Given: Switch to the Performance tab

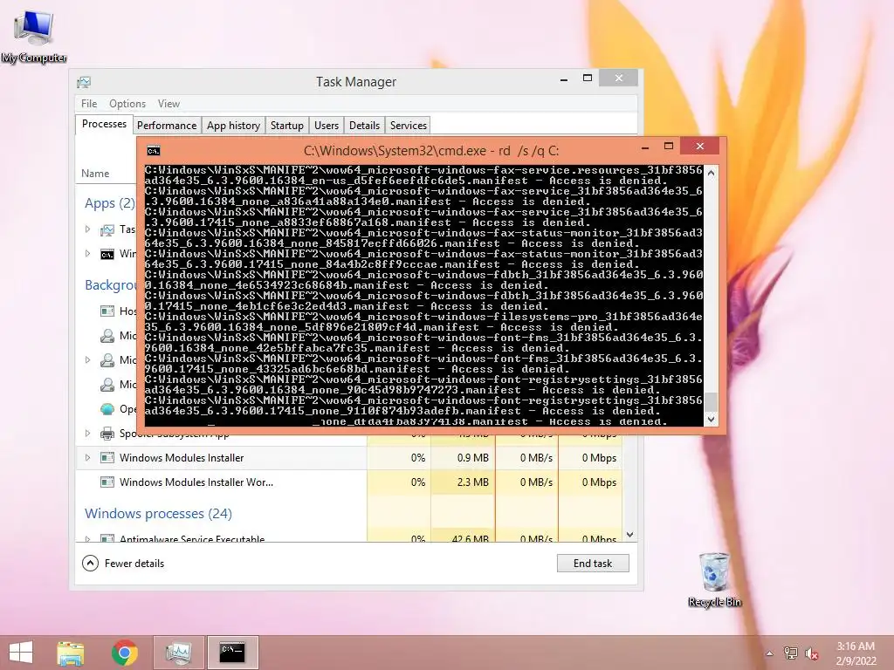Looking at the screenshot, I should pos(167,126).
